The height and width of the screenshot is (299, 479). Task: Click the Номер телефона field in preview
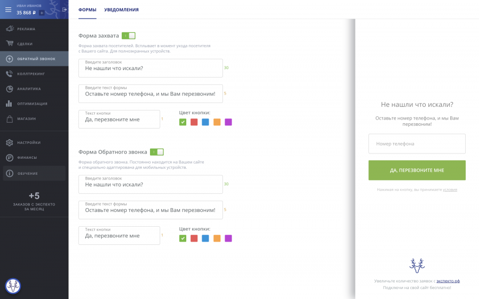[x=417, y=144]
